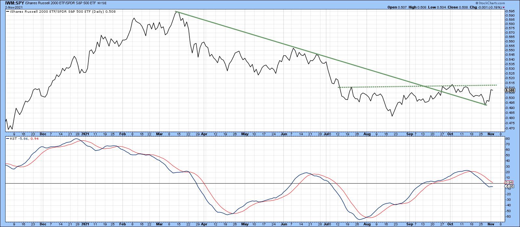Click the -30 label on KST axis
520x227 pixels.
[x=509, y=199]
